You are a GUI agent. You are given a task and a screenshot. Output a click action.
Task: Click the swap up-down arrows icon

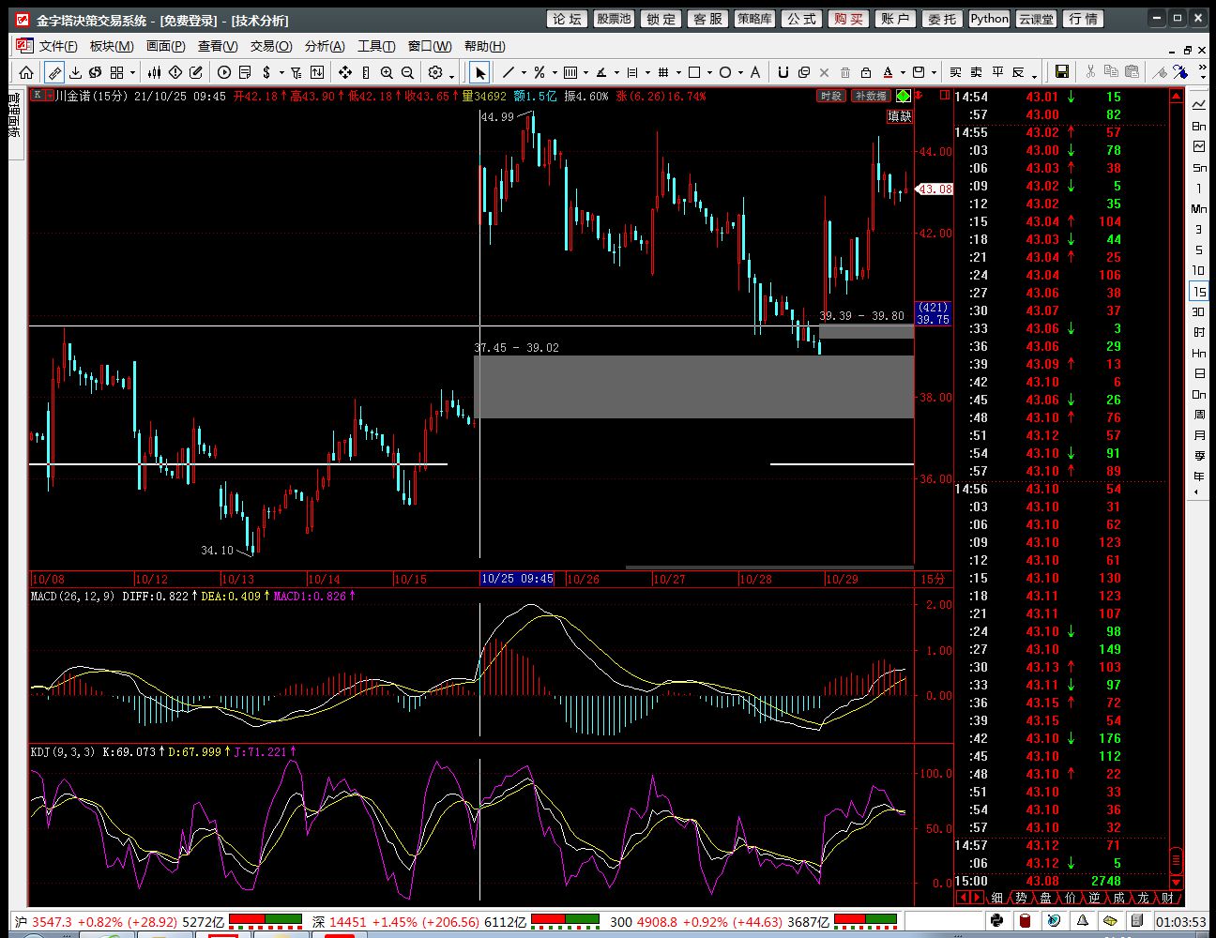(x=317, y=72)
